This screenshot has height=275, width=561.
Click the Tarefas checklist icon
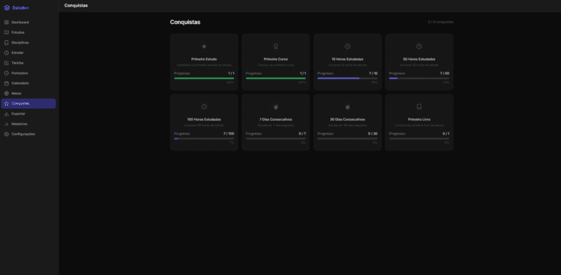point(7,63)
